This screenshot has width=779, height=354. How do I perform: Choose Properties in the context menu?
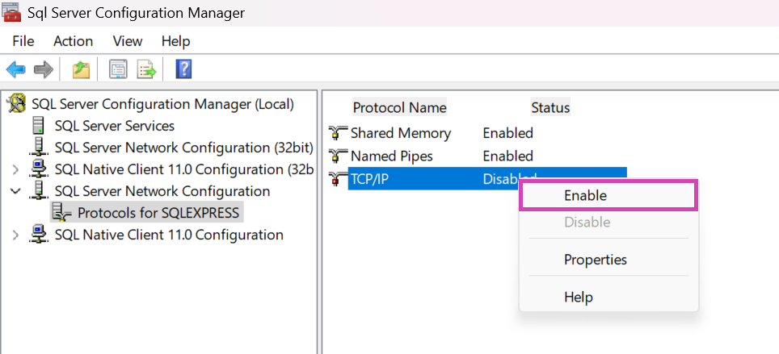[595, 260]
